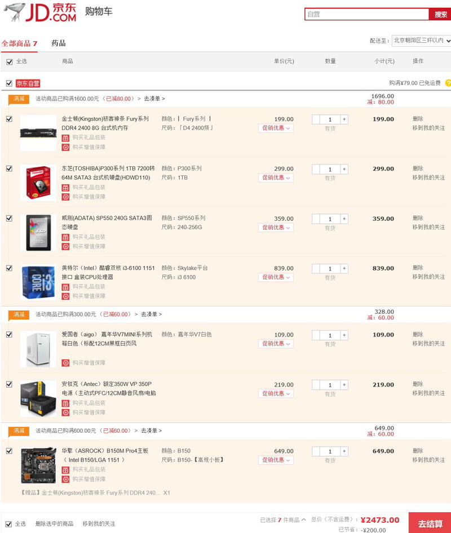The width and height of the screenshot is (451, 533).
Task: Expand 促销优惠 for Kingston memory
Action: [x=276, y=128]
